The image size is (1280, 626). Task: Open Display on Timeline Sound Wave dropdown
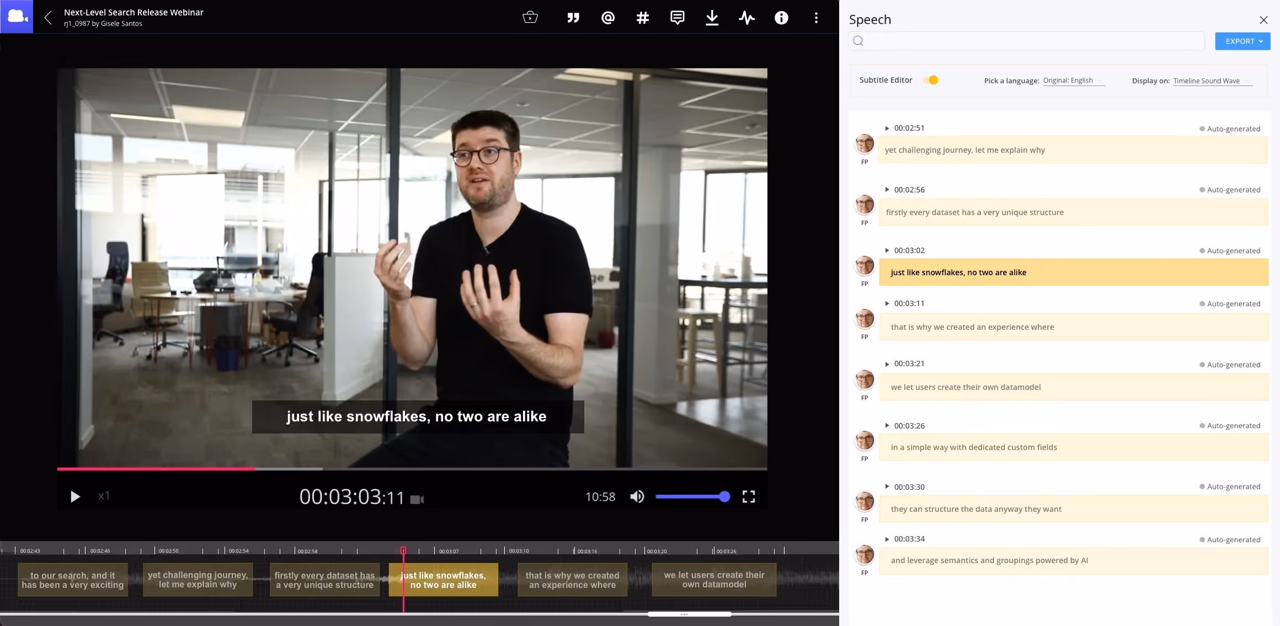pos(1212,81)
